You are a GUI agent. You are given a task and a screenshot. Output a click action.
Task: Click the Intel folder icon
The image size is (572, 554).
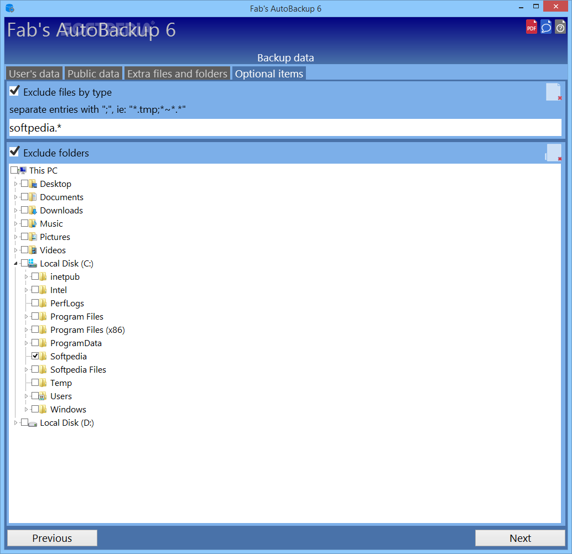(x=43, y=290)
